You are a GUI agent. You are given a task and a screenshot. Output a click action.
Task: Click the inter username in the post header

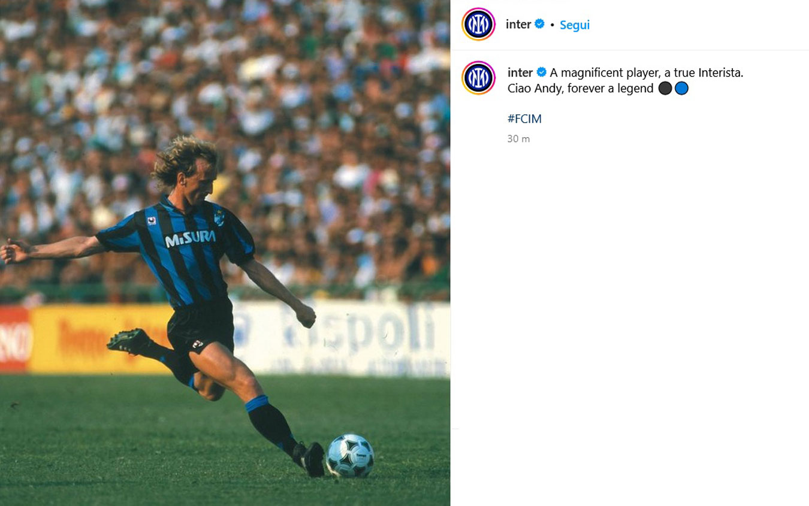(x=518, y=25)
